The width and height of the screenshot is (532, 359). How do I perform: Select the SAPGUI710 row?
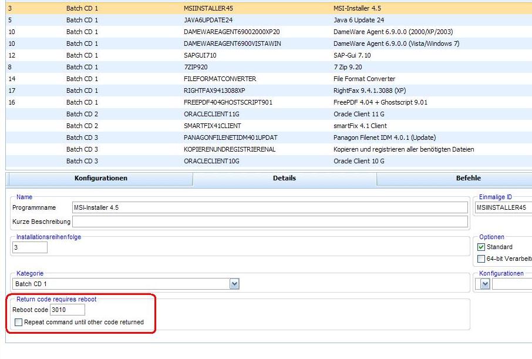click(269, 55)
